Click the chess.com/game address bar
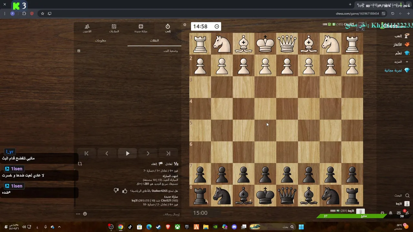Viewport: 413px width, 232px height. [x=357, y=14]
